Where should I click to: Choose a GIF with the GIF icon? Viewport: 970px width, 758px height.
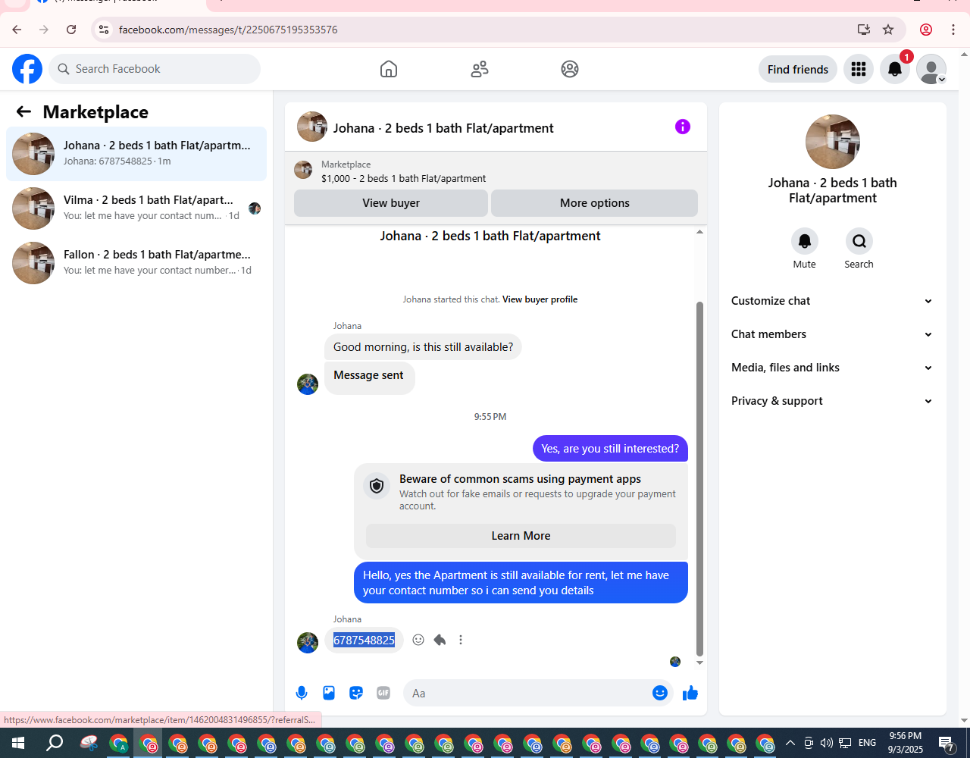point(383,693)
